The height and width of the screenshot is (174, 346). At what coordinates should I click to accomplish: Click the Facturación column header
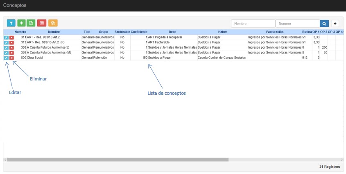[274, 32]
